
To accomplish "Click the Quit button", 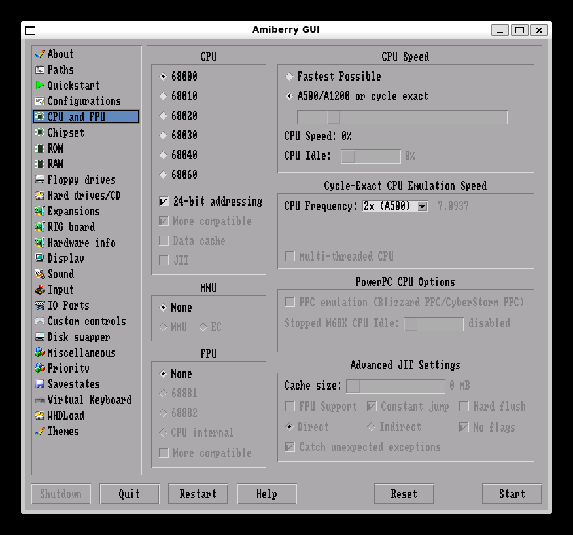I will coord(130,494).
